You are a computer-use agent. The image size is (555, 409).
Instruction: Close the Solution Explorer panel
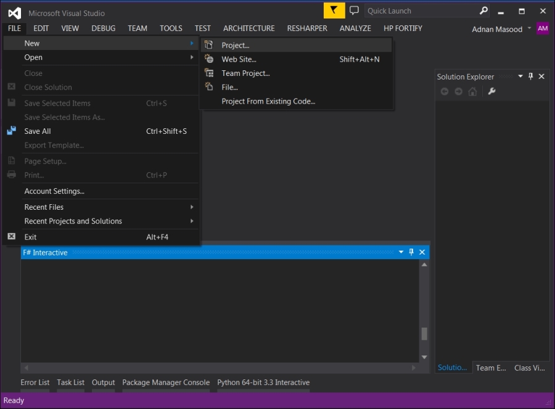[541, 76]
